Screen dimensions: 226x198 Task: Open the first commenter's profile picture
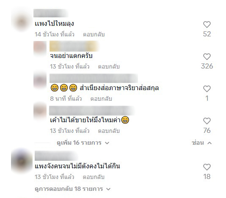pos(22,22)
